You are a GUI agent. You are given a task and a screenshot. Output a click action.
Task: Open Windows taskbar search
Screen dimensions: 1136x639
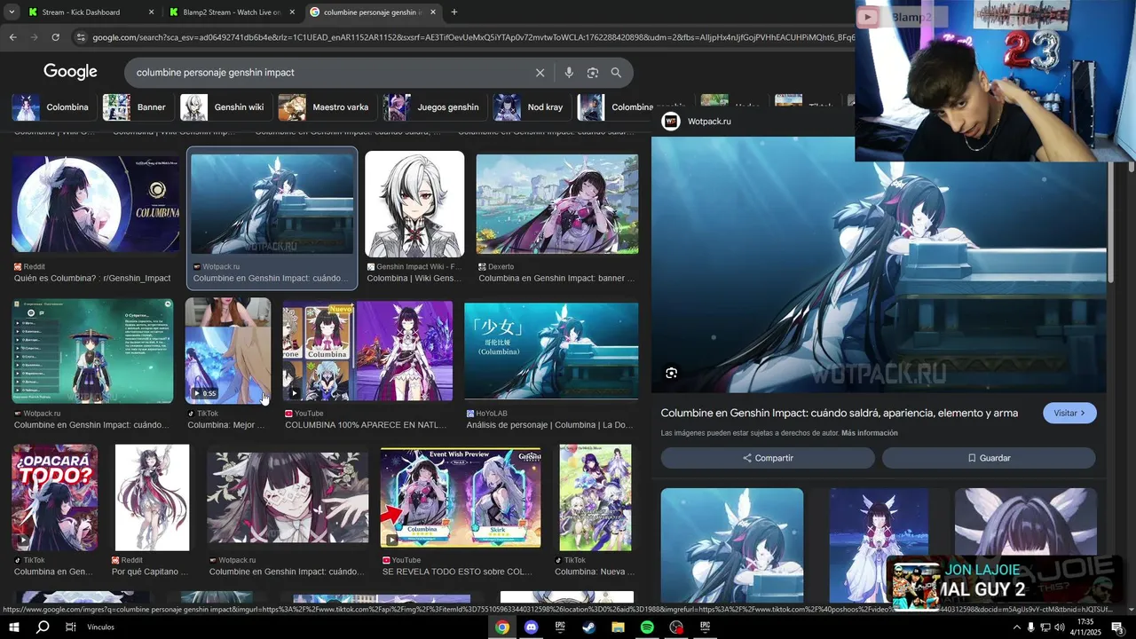click(x=43, y=627)
